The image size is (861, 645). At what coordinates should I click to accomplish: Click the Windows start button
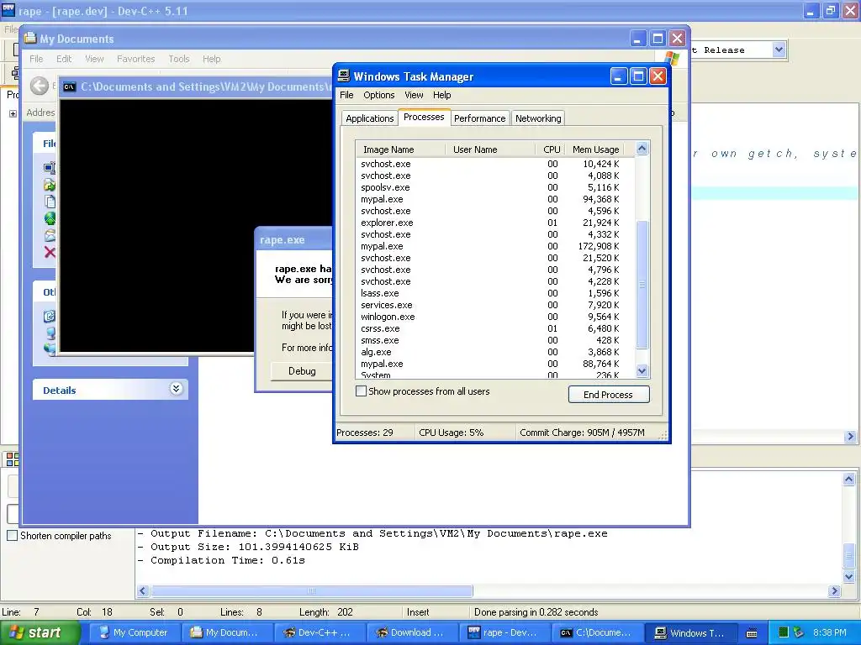click(x=40, y=632)
